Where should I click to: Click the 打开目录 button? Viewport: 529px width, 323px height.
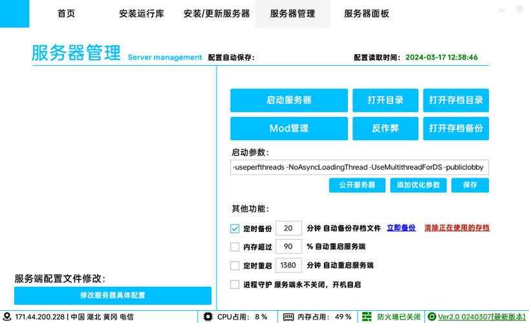tap(385, 100)
